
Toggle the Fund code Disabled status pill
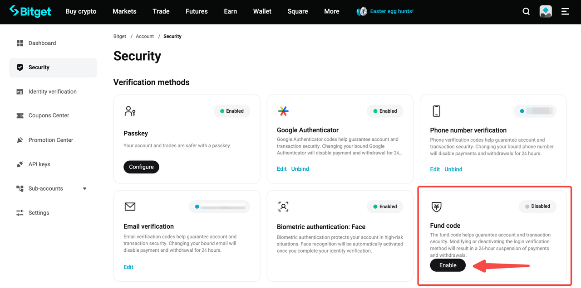point(537,206)
